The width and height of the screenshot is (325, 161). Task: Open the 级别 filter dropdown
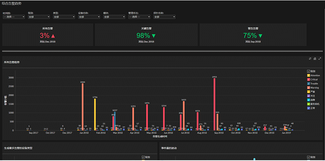click(39, 17)
